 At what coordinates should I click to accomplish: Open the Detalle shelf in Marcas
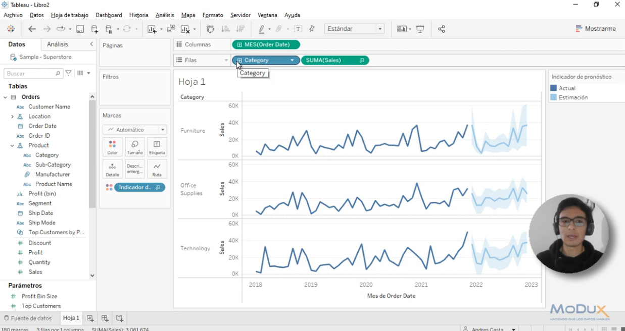(x=112, y=169)
